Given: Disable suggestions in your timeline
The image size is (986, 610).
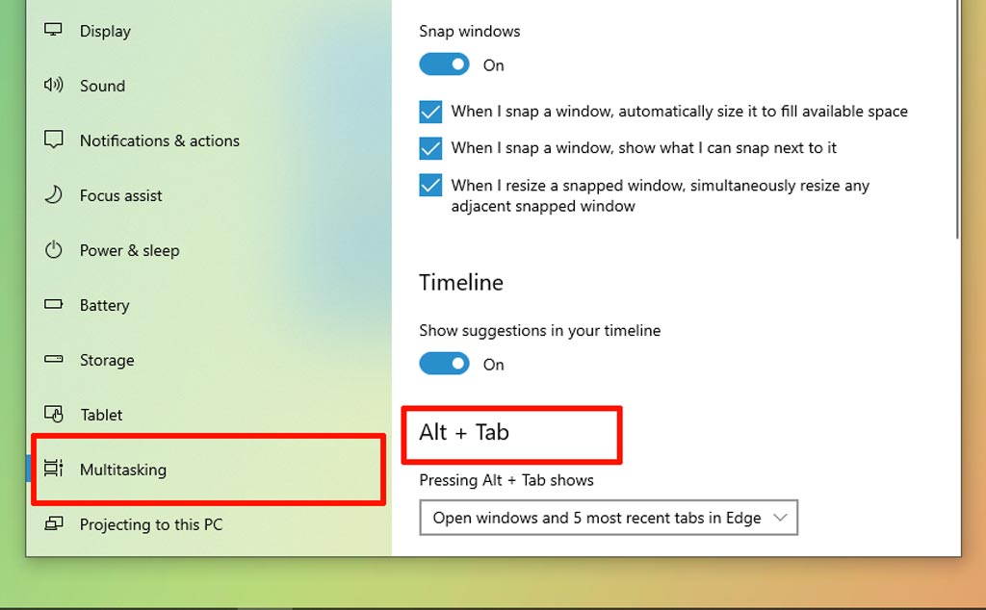Looking at the screenshot, I should (444, 364).
